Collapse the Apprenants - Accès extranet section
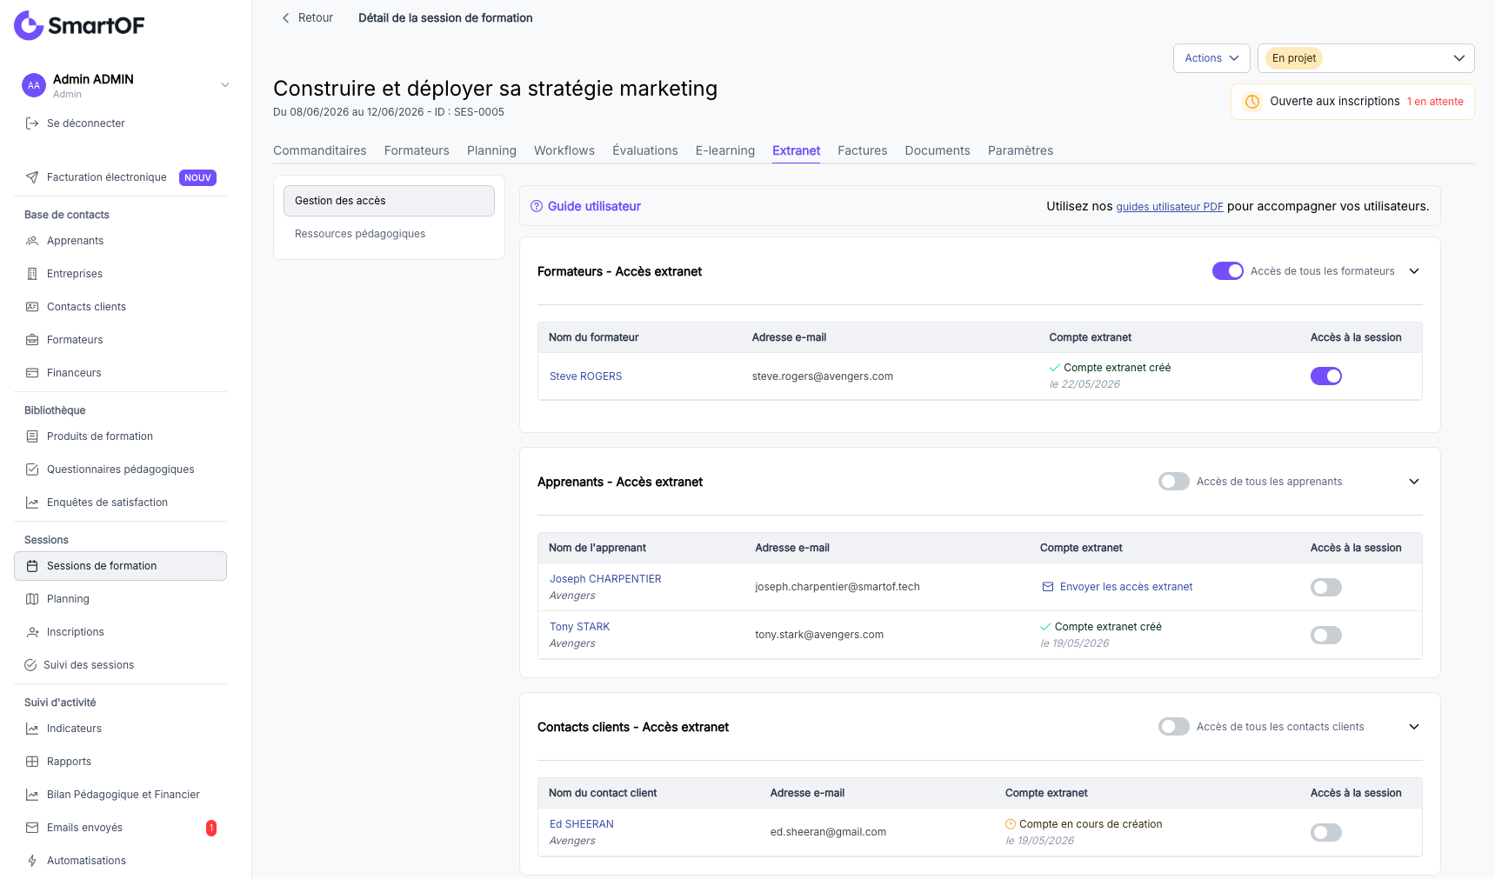 (1414, 482)
